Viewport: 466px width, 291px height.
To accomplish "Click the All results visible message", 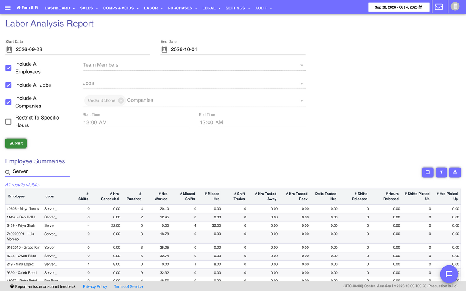I will (23, 185).
